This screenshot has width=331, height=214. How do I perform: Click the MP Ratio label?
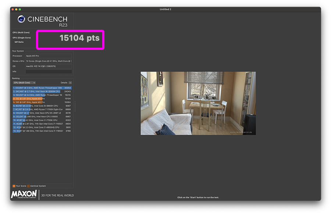click(x=19, y=42)
